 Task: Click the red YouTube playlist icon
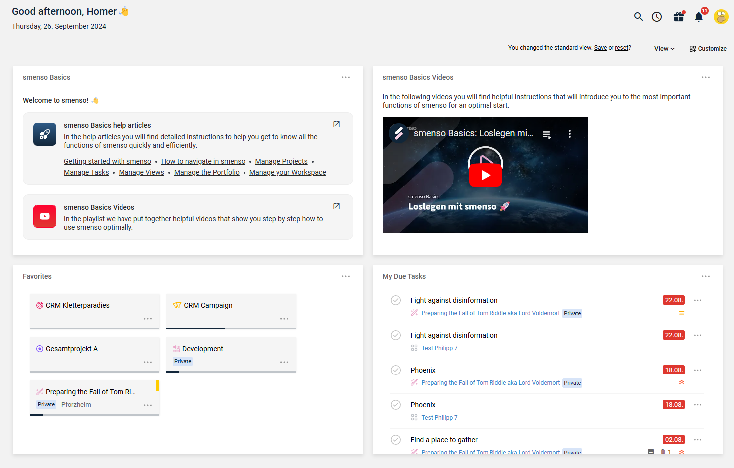[x=45, y=216]
